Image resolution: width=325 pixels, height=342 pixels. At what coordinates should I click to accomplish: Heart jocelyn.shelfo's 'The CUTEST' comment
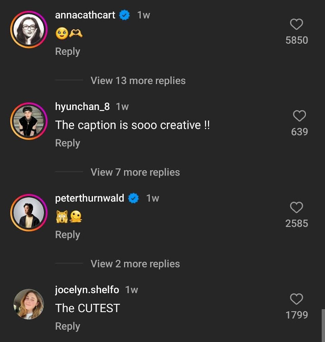[297, 299]
